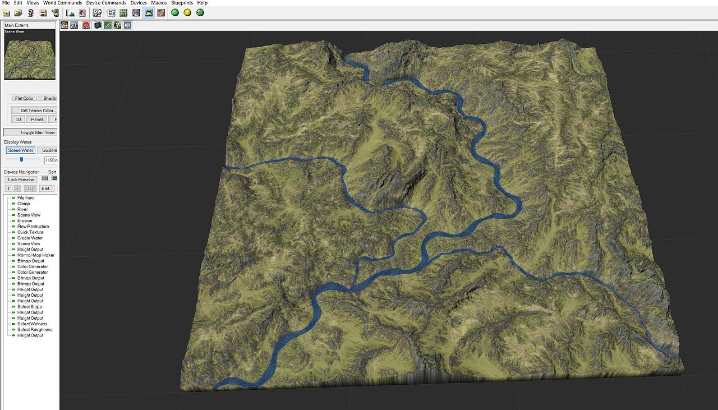Switch to Device Workview icon
Screen dimensions: 718x410
point(112,12)
